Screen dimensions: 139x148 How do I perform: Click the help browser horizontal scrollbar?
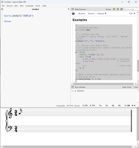coord(103,84)
